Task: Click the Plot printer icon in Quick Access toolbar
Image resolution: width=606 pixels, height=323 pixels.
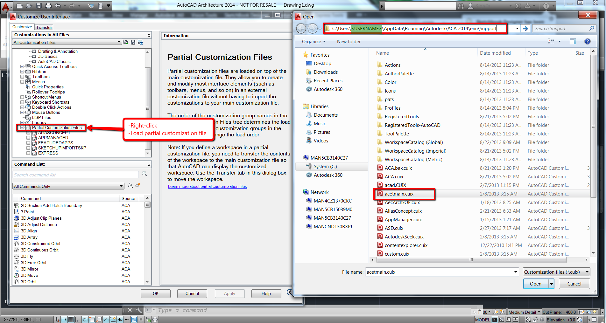Action: pos(48,6)
